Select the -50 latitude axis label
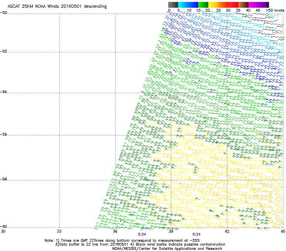 3,13
